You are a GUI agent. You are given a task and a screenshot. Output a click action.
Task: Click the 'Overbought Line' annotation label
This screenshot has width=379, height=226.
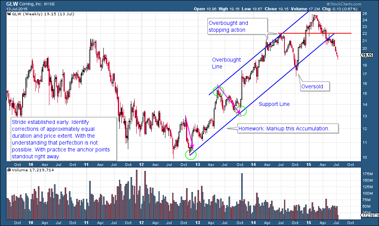coord(226,63)
